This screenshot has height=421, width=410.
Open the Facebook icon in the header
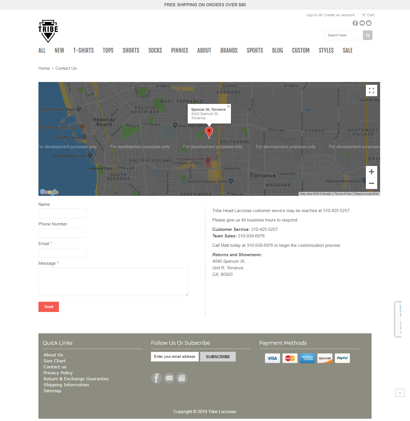[x=355, y=23]
